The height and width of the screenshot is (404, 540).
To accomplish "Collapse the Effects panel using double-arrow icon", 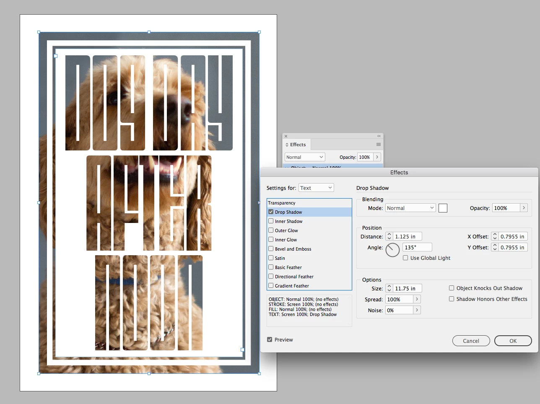I will (379, 136).
